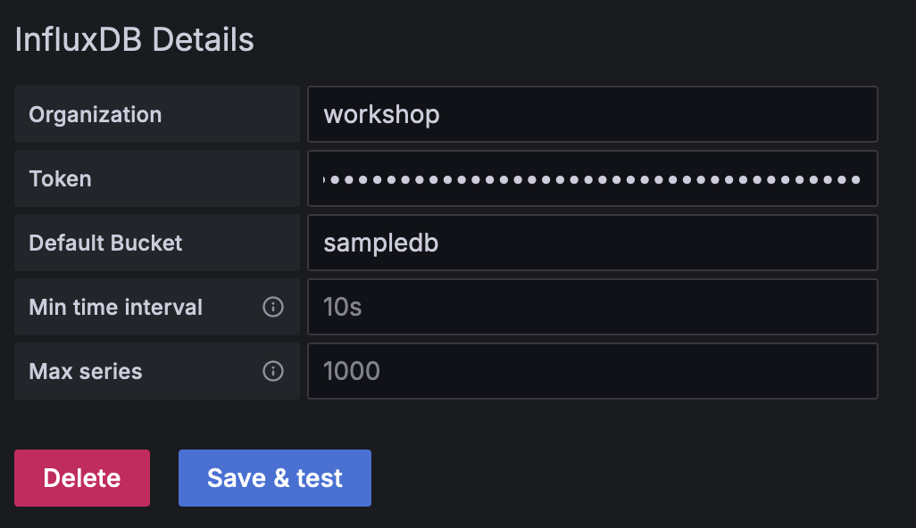The height and width of the screenshot is (528, 916).
Task: Click the info icon beside Min time interval
Action: click(273, 307)
